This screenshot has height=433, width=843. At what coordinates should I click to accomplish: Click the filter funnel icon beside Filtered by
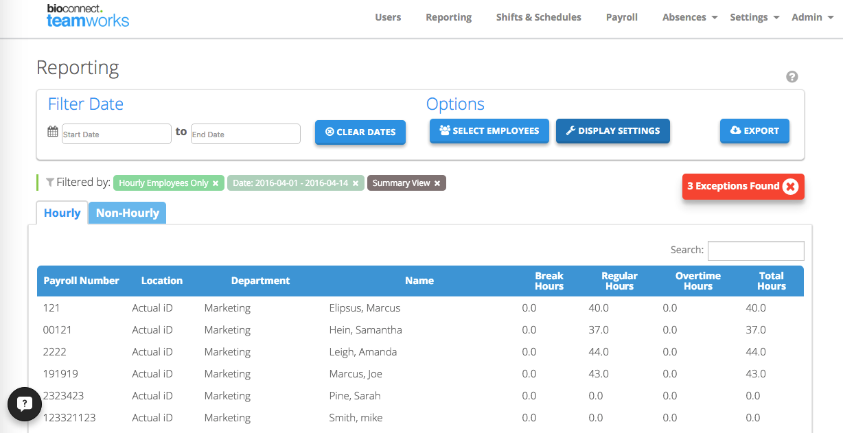tap(49, 182)
